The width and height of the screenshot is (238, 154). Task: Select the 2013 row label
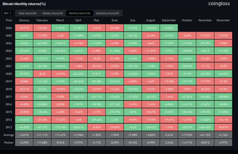point(9,127)
